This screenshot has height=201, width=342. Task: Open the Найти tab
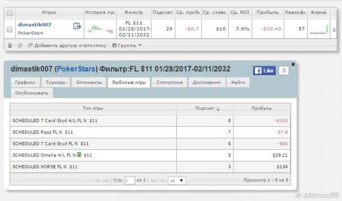(238, 82)
